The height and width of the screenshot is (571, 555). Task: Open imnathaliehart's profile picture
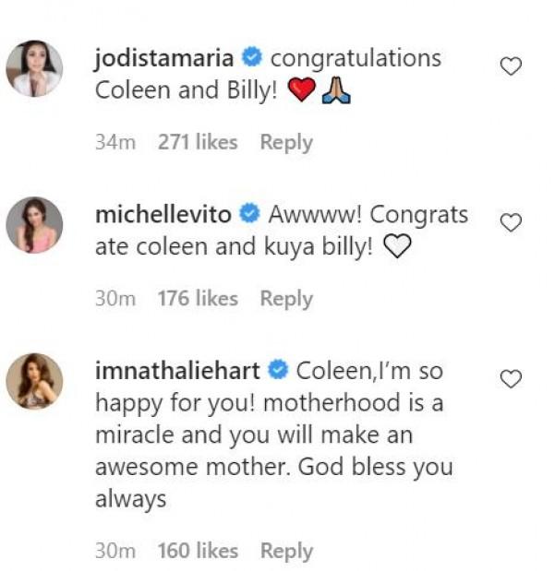(35, 381)
